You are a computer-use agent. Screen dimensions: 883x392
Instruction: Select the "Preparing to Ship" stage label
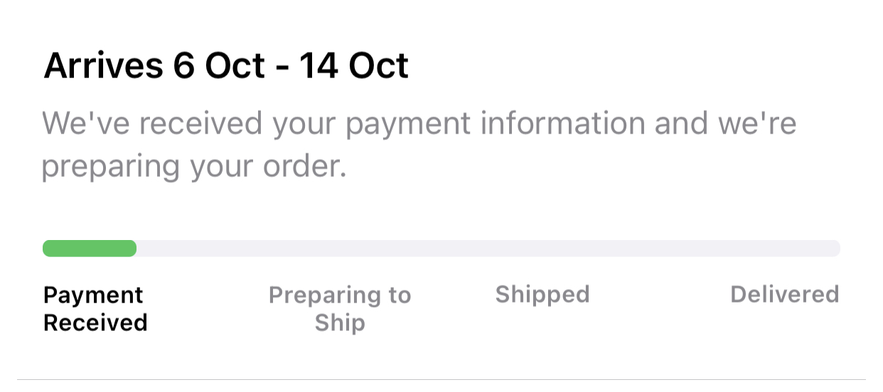[x=340, y=308]
